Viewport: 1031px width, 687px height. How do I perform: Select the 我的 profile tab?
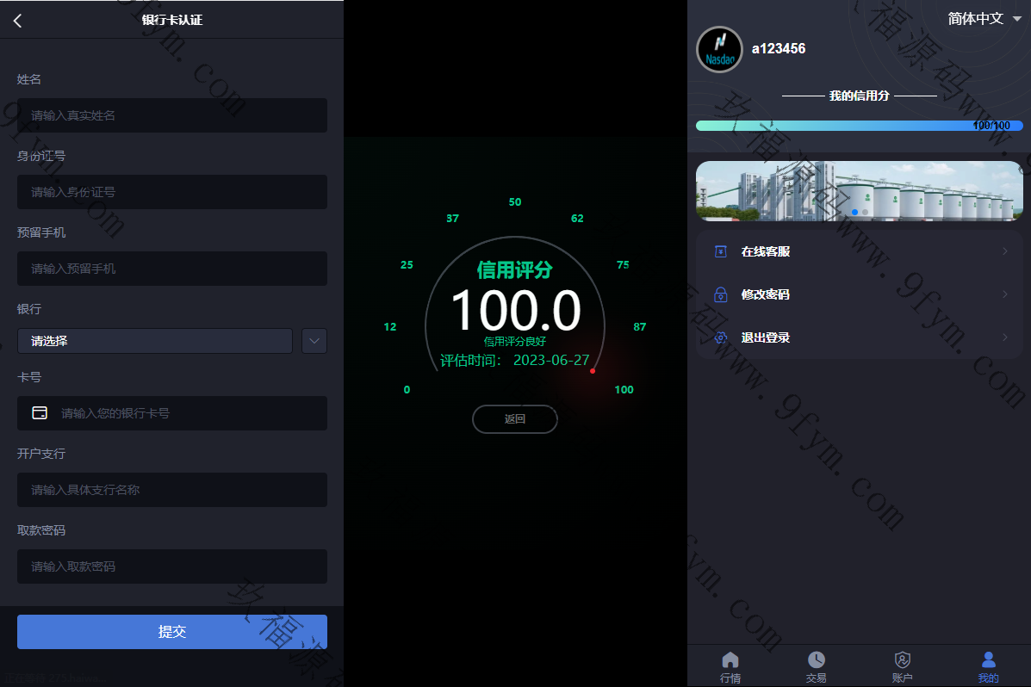(x=988, y=666)
